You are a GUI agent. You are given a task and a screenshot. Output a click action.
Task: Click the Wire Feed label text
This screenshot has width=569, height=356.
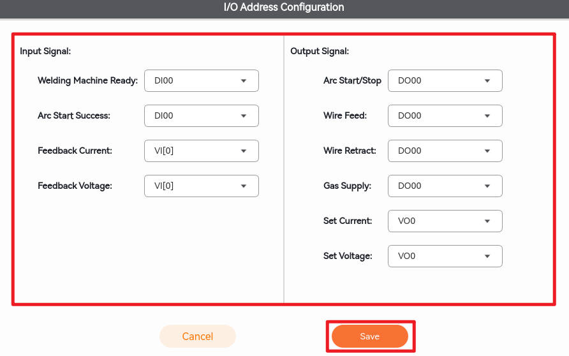345,116
